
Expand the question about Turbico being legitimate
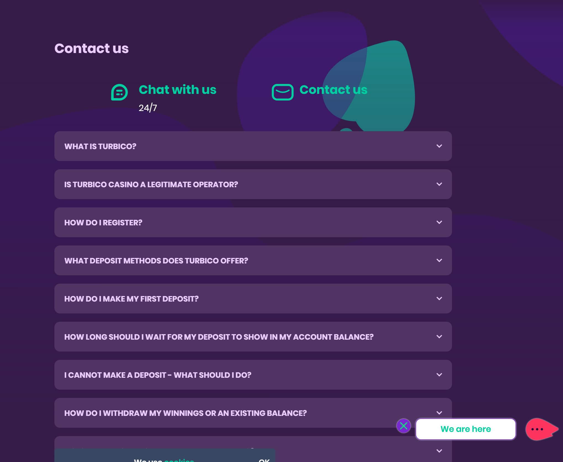point(253,184)
